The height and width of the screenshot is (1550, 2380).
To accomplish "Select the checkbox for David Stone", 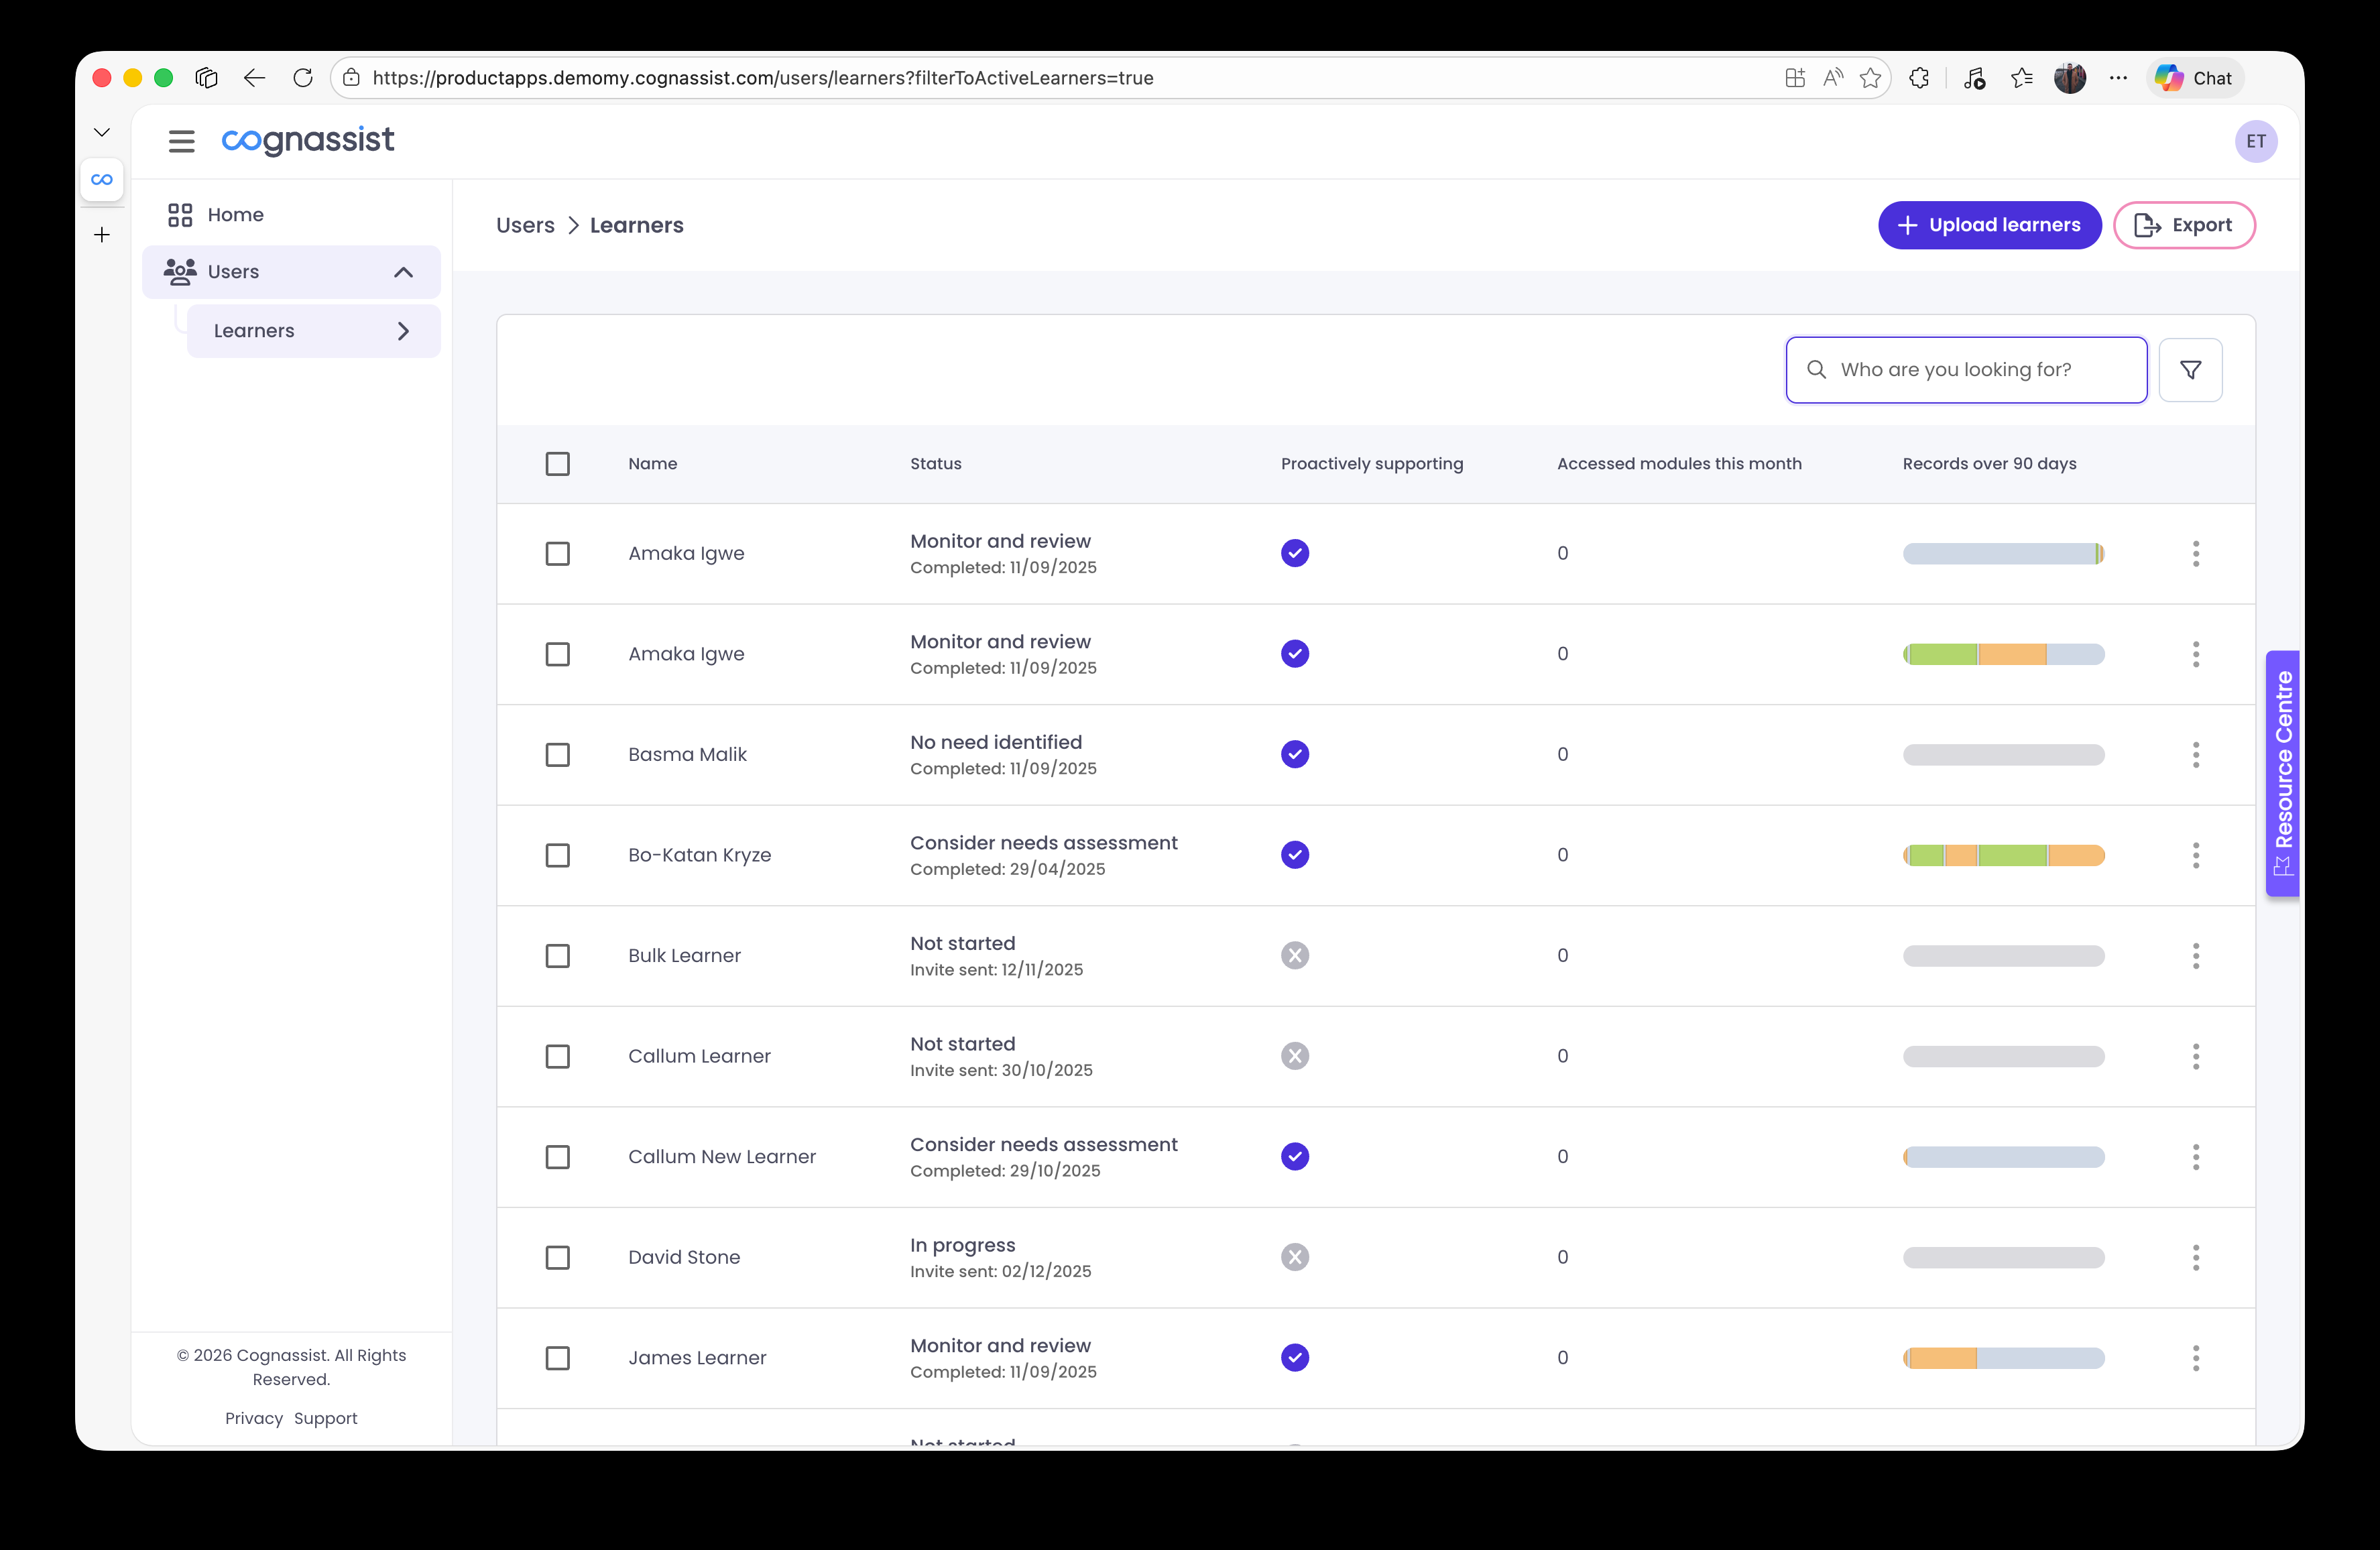I will tap(558, 1258).
